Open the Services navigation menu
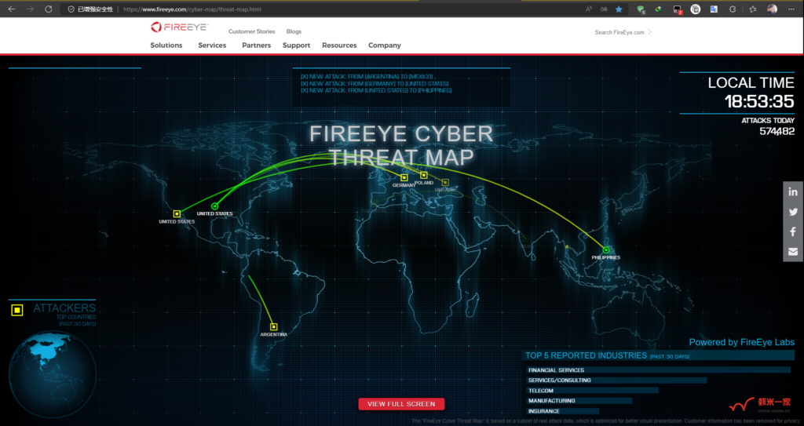The width and height of the screenshot is (804, 426). click(x=212, y=46)
